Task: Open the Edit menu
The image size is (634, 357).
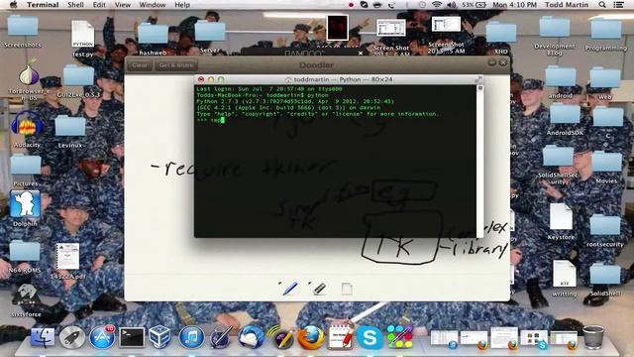Action: [x=99, y=5]
